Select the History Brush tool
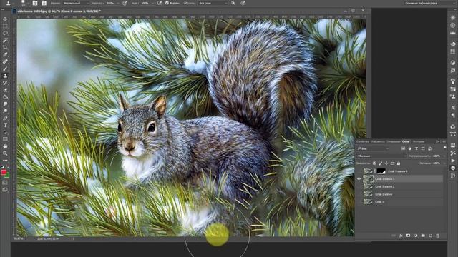This screenshot has width=458, height=257. (5, 83)
